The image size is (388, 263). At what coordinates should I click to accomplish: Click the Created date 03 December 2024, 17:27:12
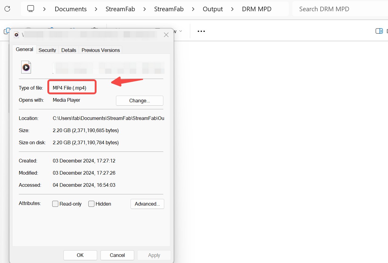coord(84,161)
